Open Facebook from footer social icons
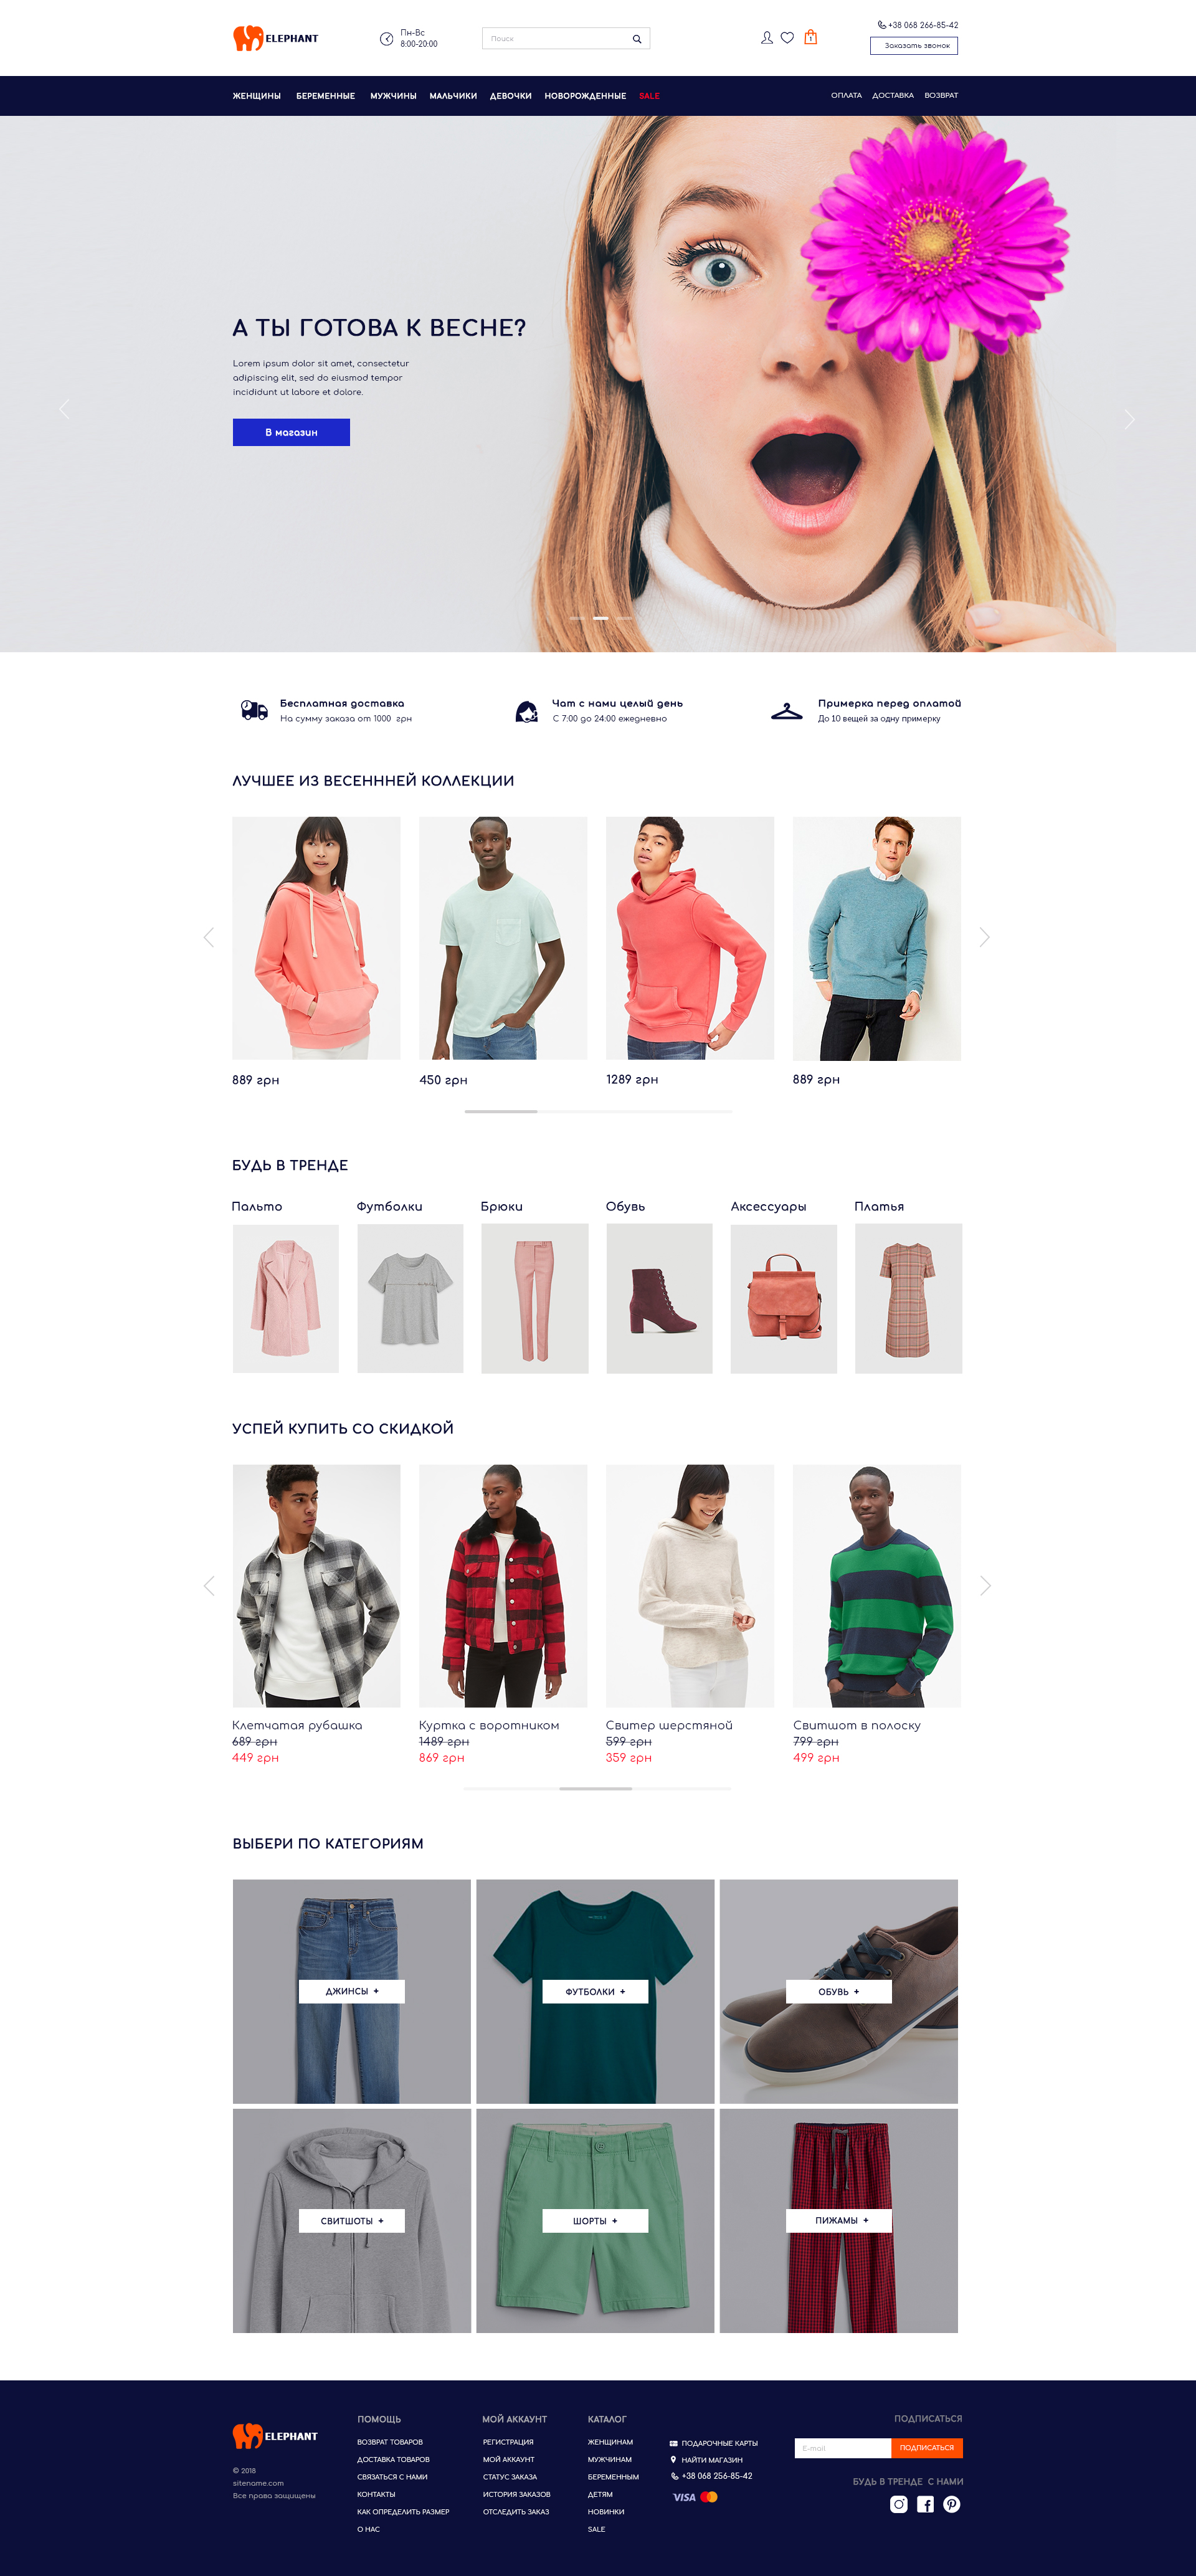This screenshot has width=1196, height=2576. point(925,2504)
